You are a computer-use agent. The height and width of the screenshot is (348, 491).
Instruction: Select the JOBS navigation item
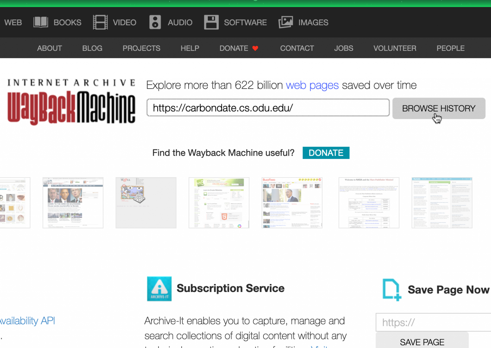tap(344, 48)
